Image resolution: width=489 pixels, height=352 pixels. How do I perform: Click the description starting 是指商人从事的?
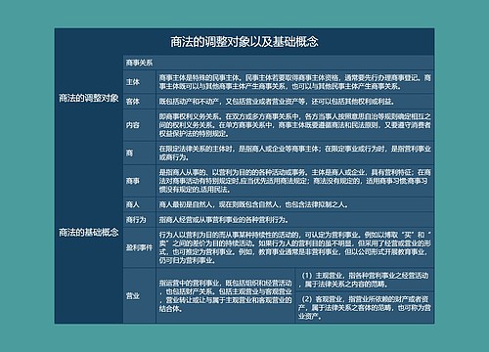point(295,181)
